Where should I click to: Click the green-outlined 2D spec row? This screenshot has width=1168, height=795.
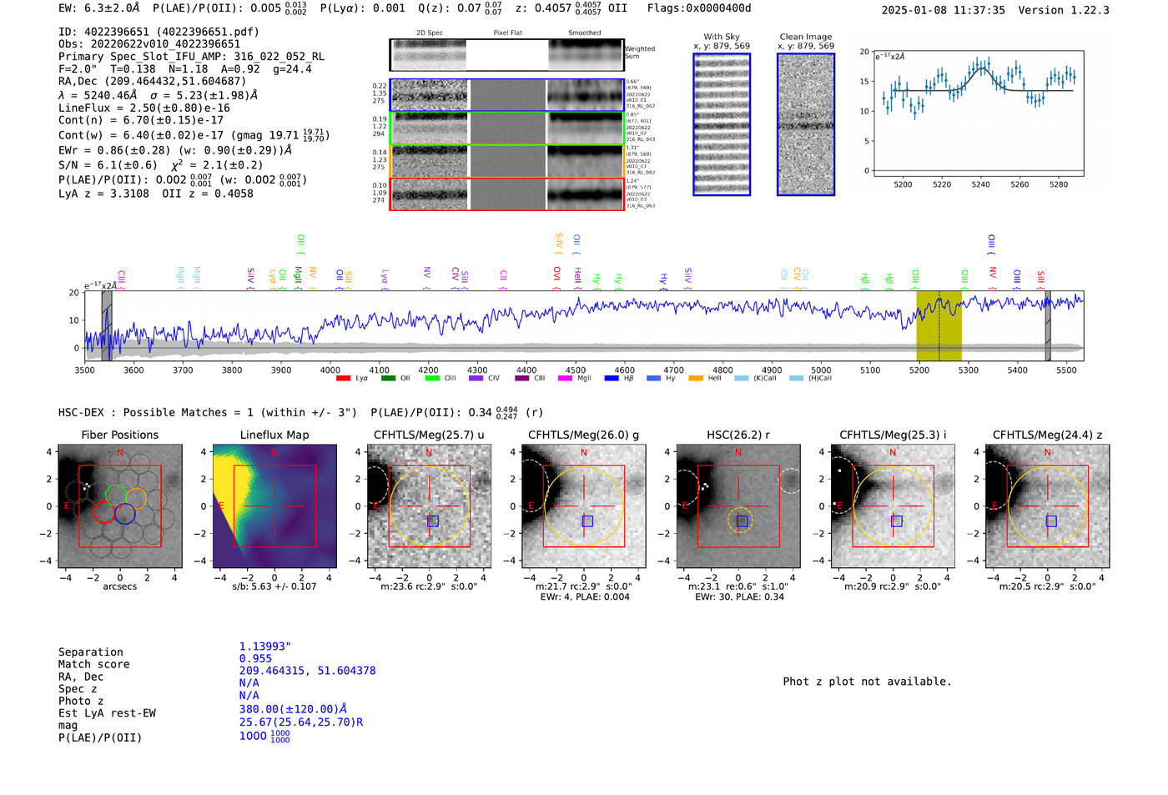tap(506, 128)
